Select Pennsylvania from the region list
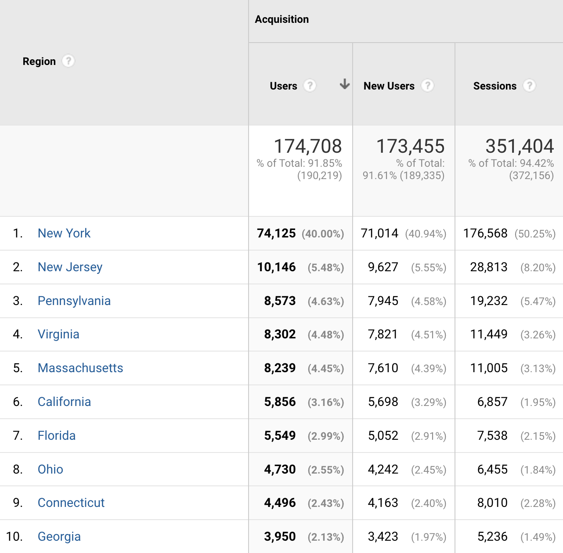This screenshot has height=553, width=563. (x=74, y=301)
